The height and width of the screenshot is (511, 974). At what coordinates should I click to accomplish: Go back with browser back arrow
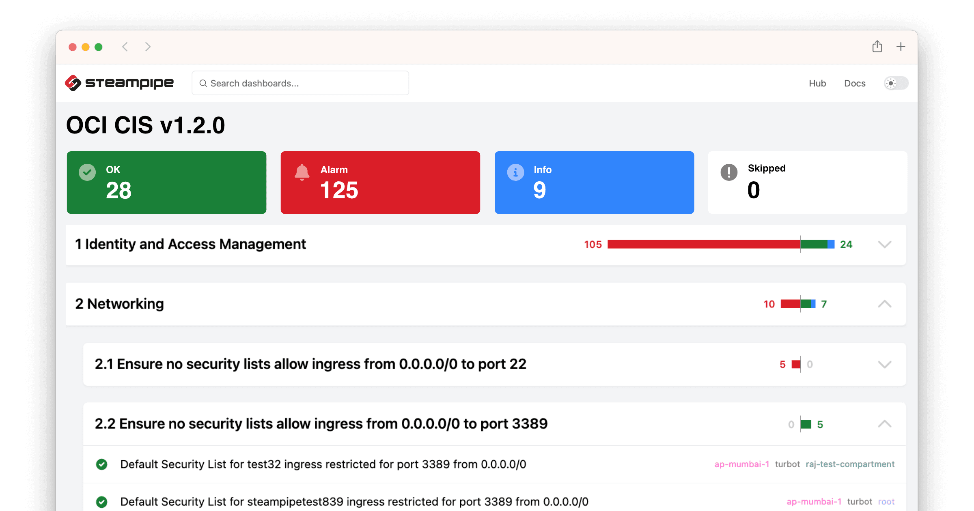coord(125,47)
